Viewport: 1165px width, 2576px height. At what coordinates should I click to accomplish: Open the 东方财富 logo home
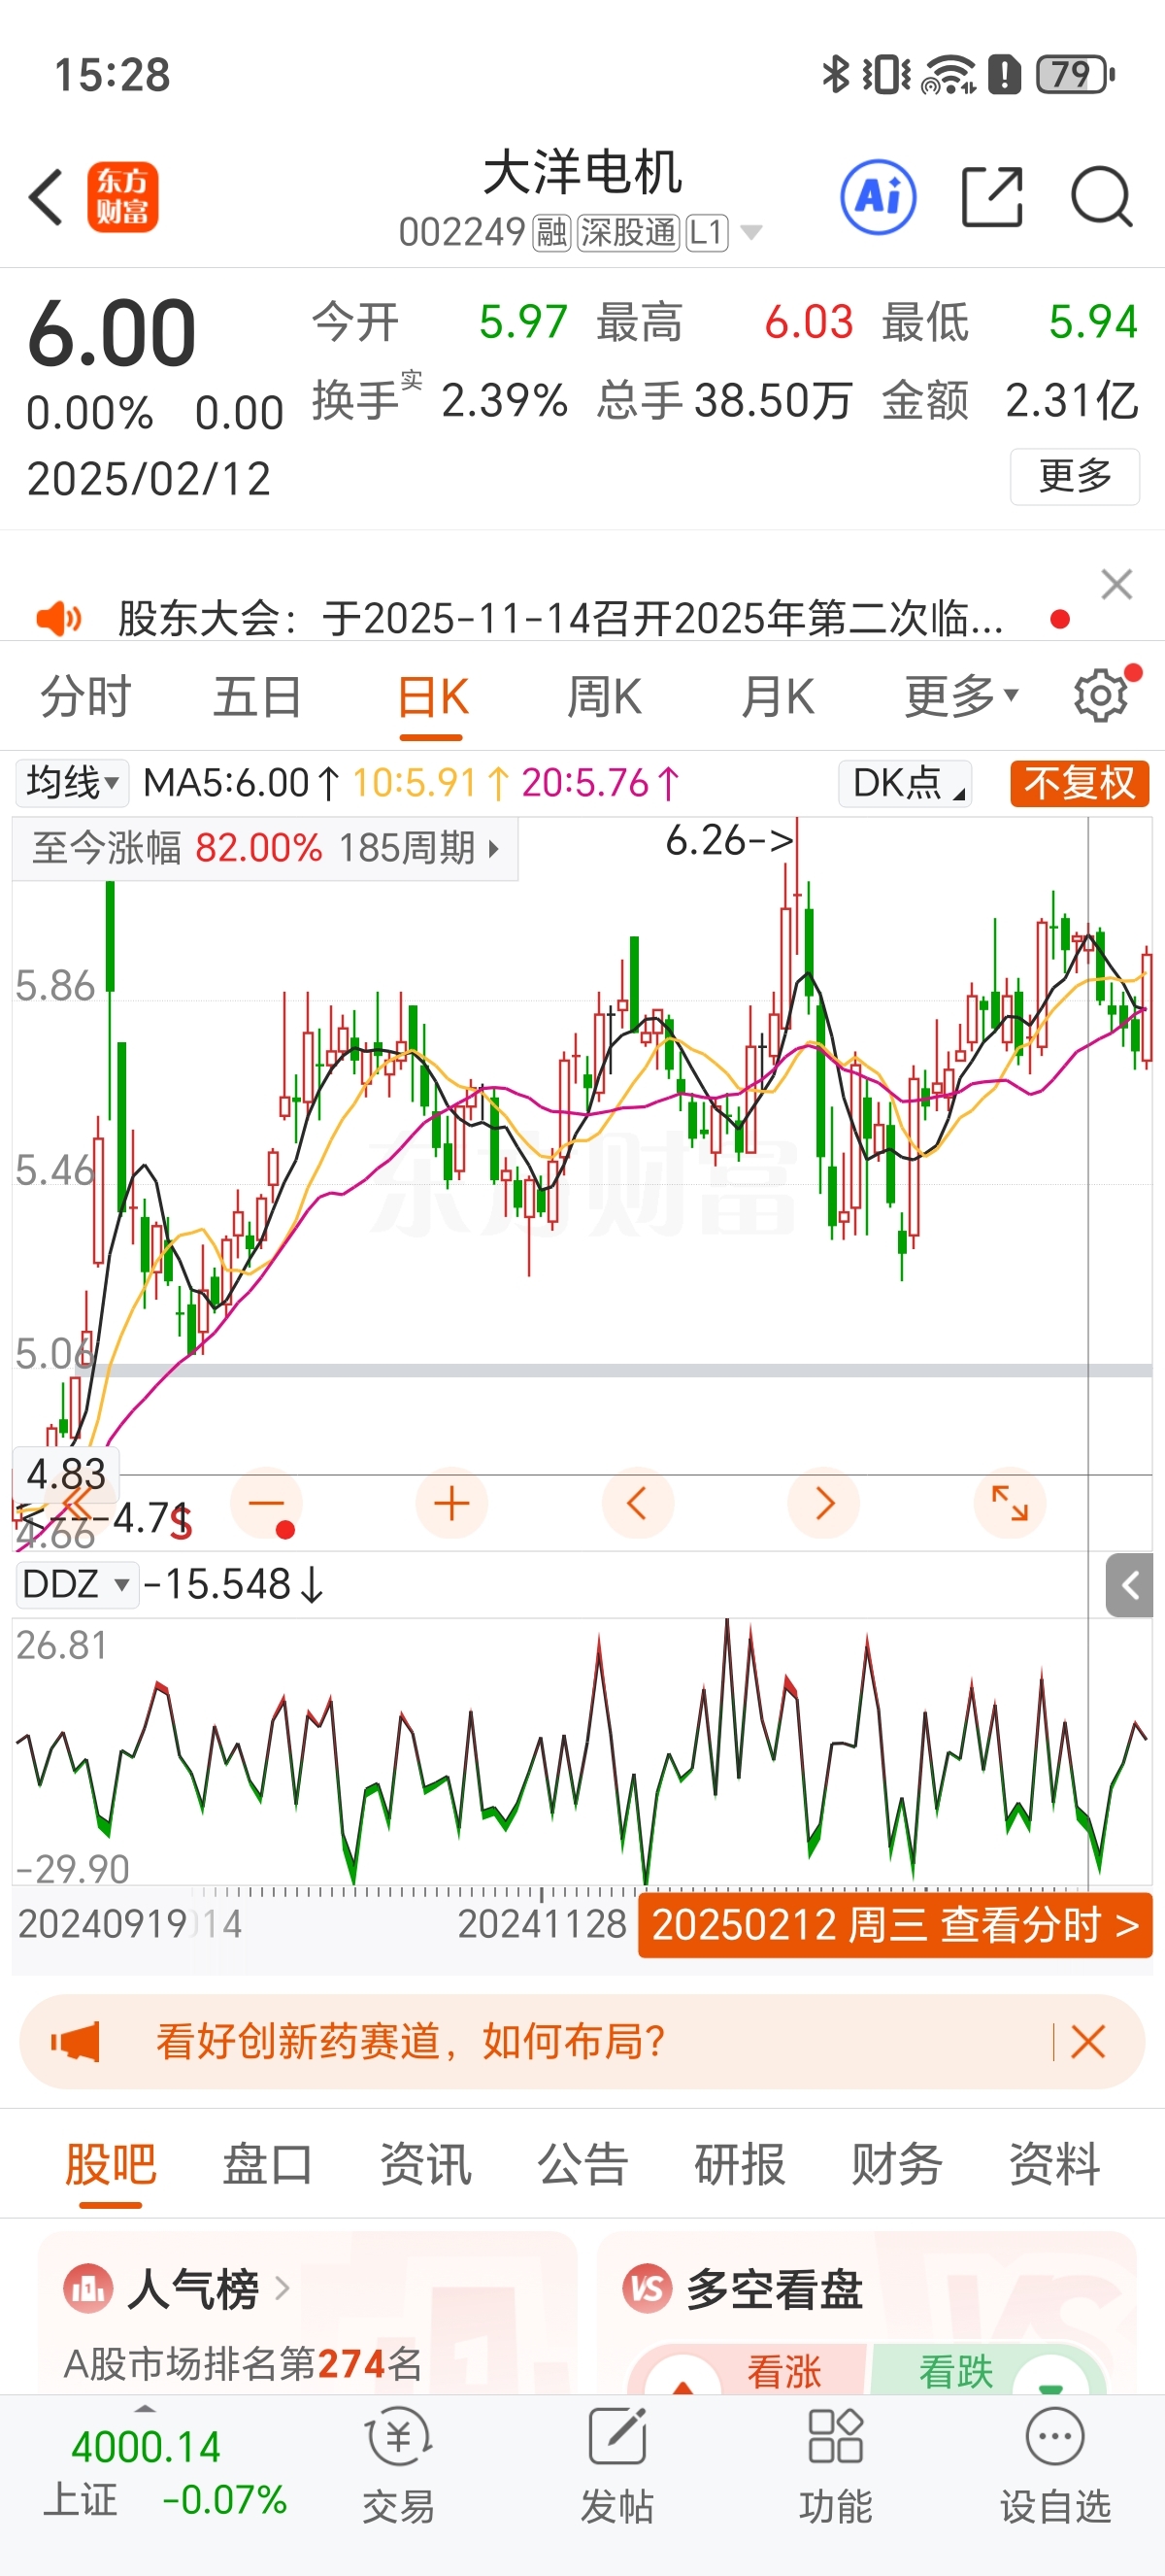tap(123, 197)
